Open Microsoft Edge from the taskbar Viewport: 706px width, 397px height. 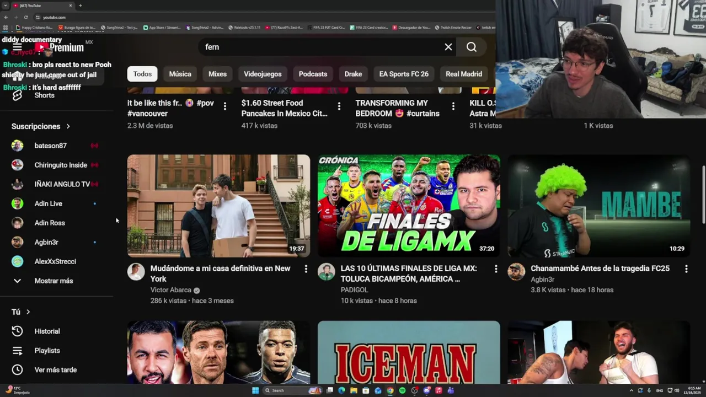[341, 390]
